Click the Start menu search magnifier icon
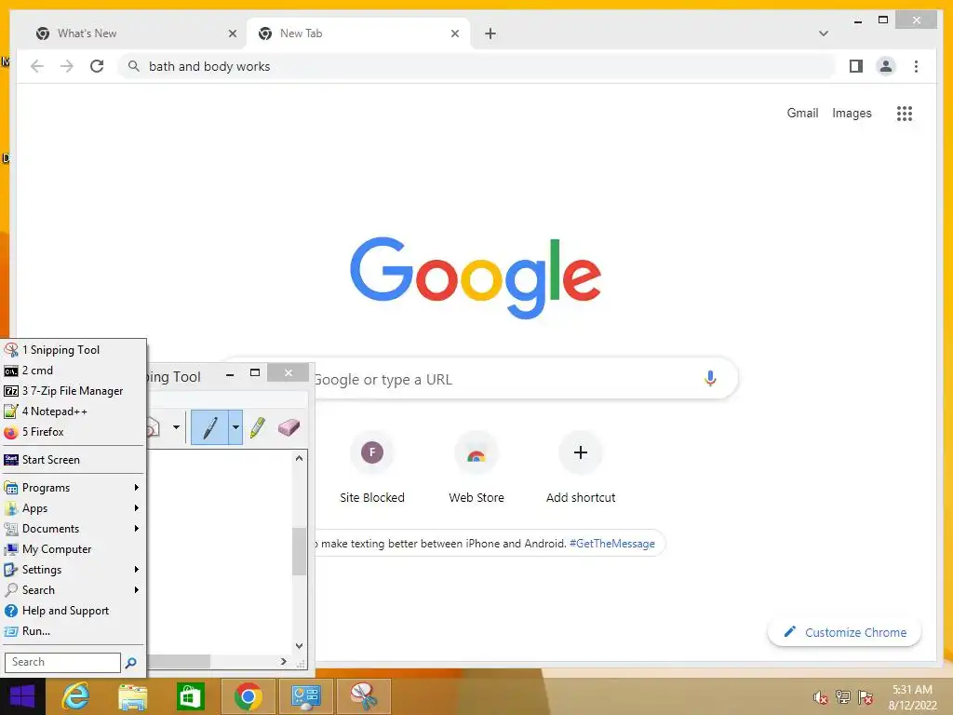This screenshot has width=953, height=715. pyautogui.click(x=130, y=663)
